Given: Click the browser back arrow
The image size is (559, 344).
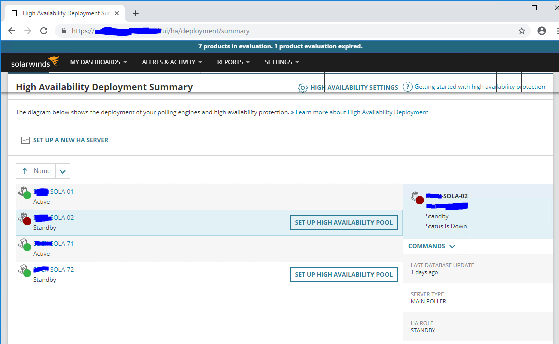Looking at the screenshot, I should click(x=12, y=31).
